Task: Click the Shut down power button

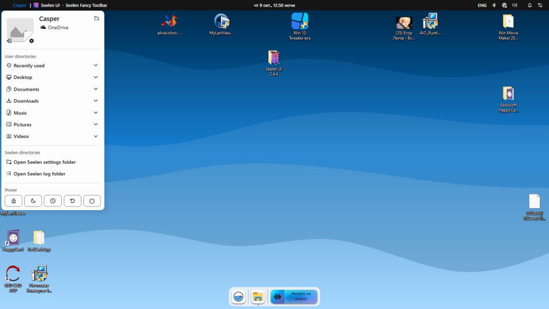Action: tap(92, 201)
